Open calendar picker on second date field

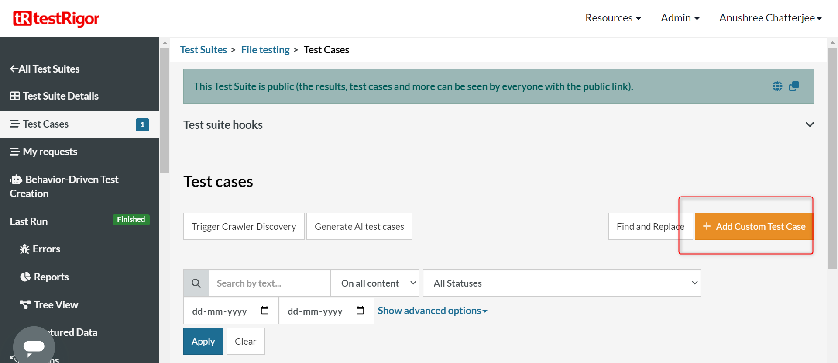(360, 311)
